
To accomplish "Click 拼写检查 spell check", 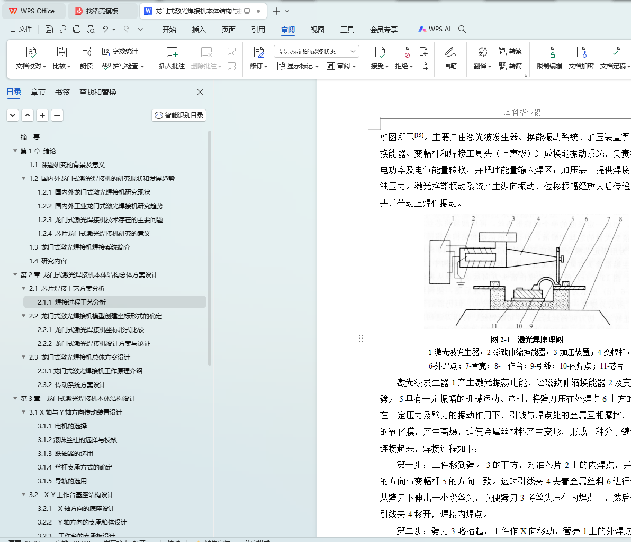I will click(x=123, y=66).
